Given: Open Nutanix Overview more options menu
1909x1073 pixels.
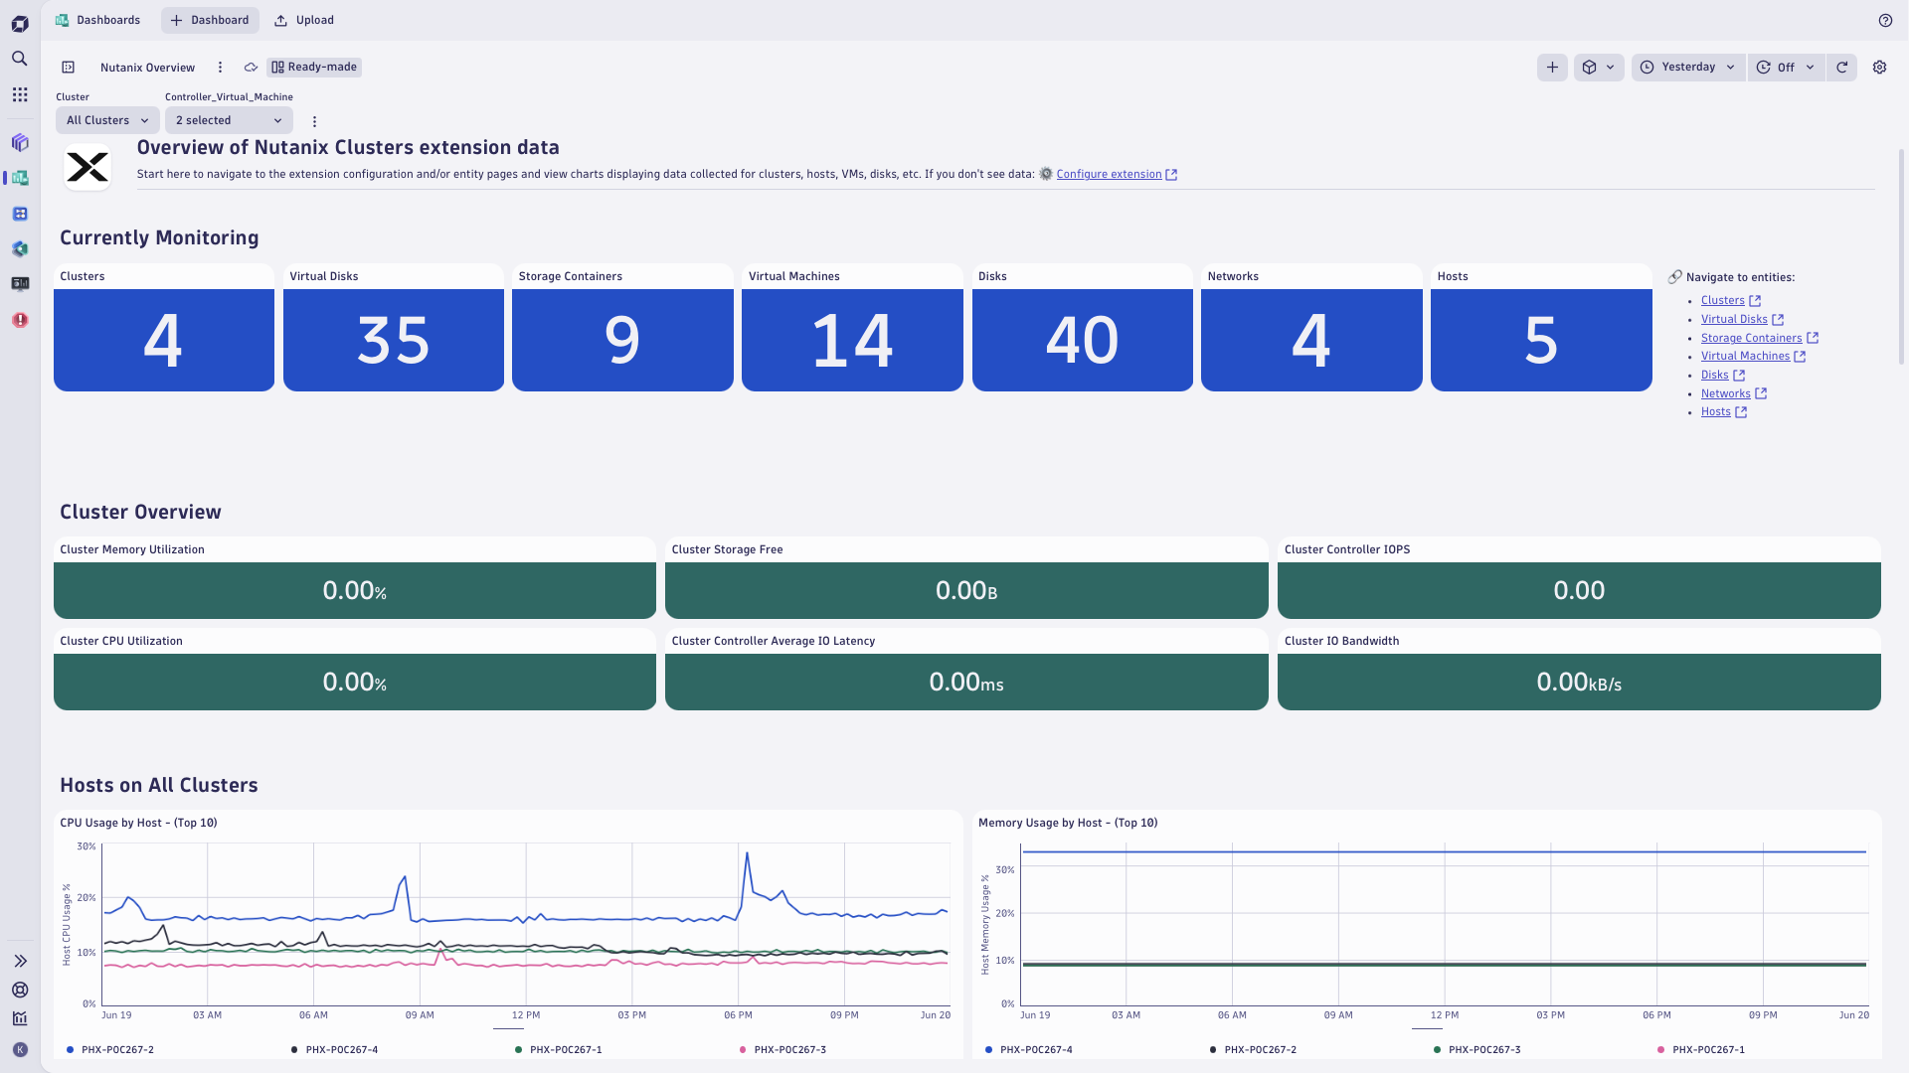Looking at the screenshot, I should pyautogui.click(x=221, y=68).
